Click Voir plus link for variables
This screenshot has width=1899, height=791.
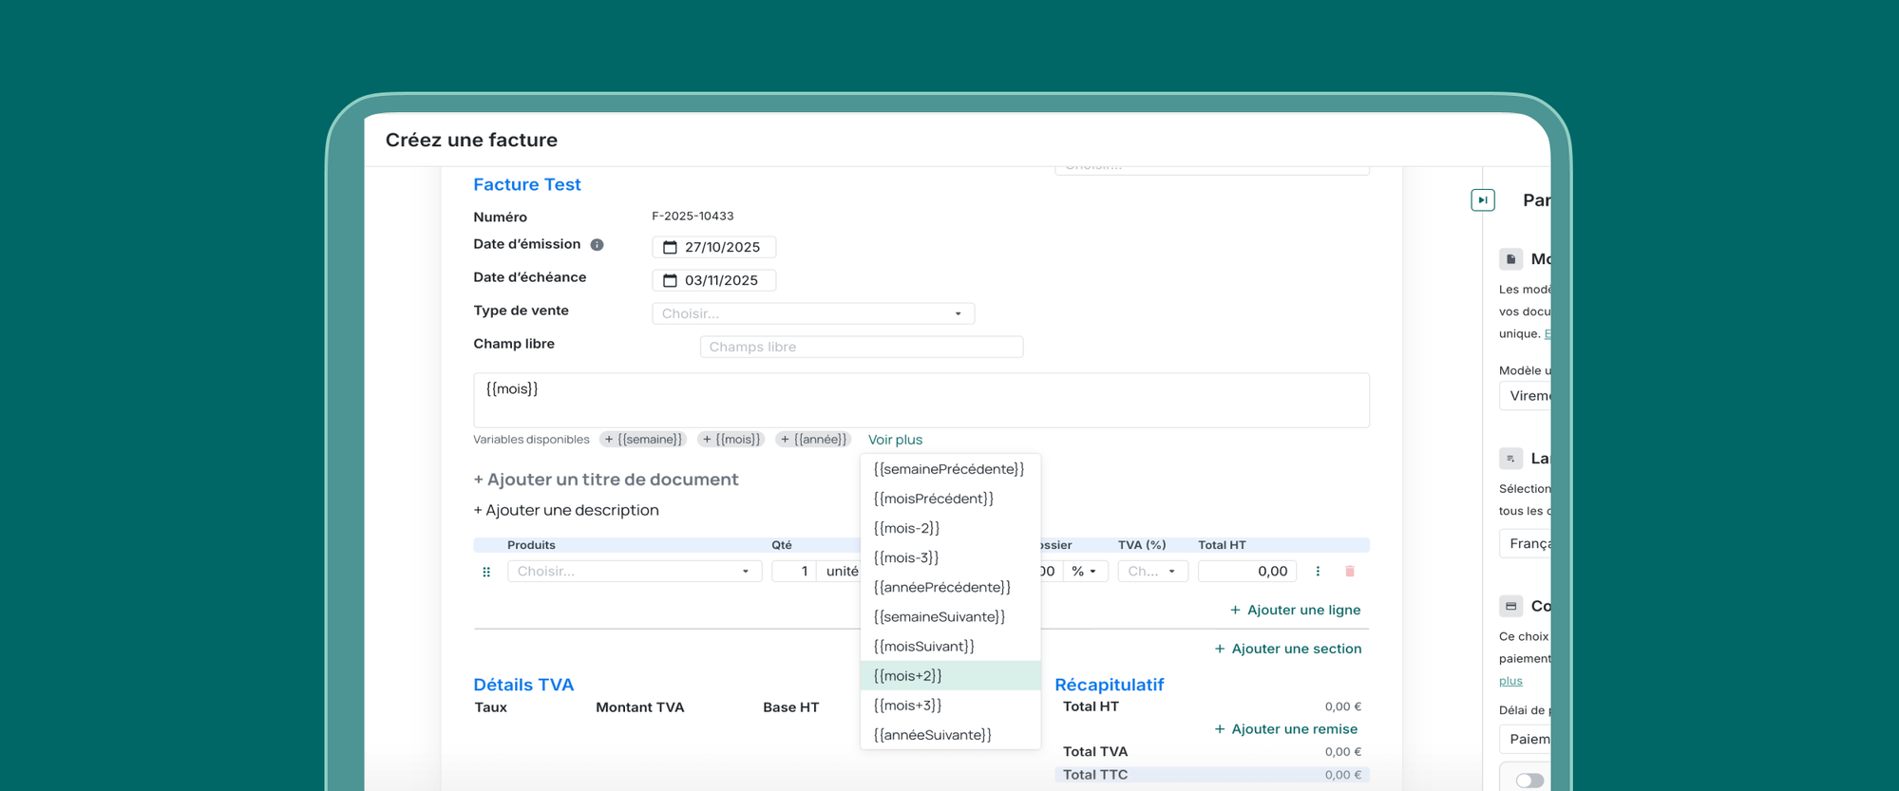pos(895,440)
